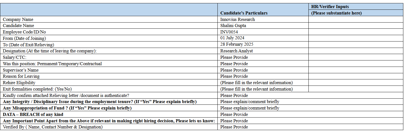Viewport: 412px width, 134px height.
Task: Click the 'Candidate's Particulars' column header
Action: click(244, 13)
